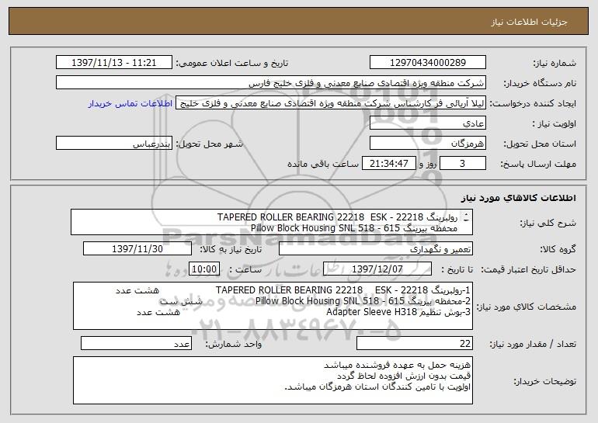The image size is (598, 423).
Task: Click the note هزینه حمل به عهده فروشنده میباشد
Action: pos(397,365)
